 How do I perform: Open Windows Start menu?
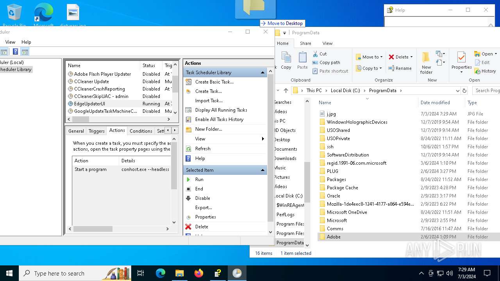pyautogui.click(x=9, y=273)
